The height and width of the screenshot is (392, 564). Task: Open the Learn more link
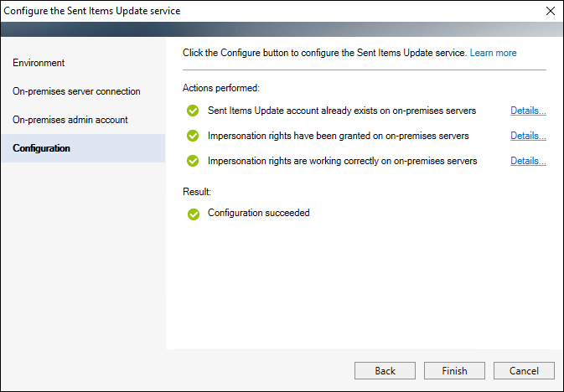(x=493, y=53)
